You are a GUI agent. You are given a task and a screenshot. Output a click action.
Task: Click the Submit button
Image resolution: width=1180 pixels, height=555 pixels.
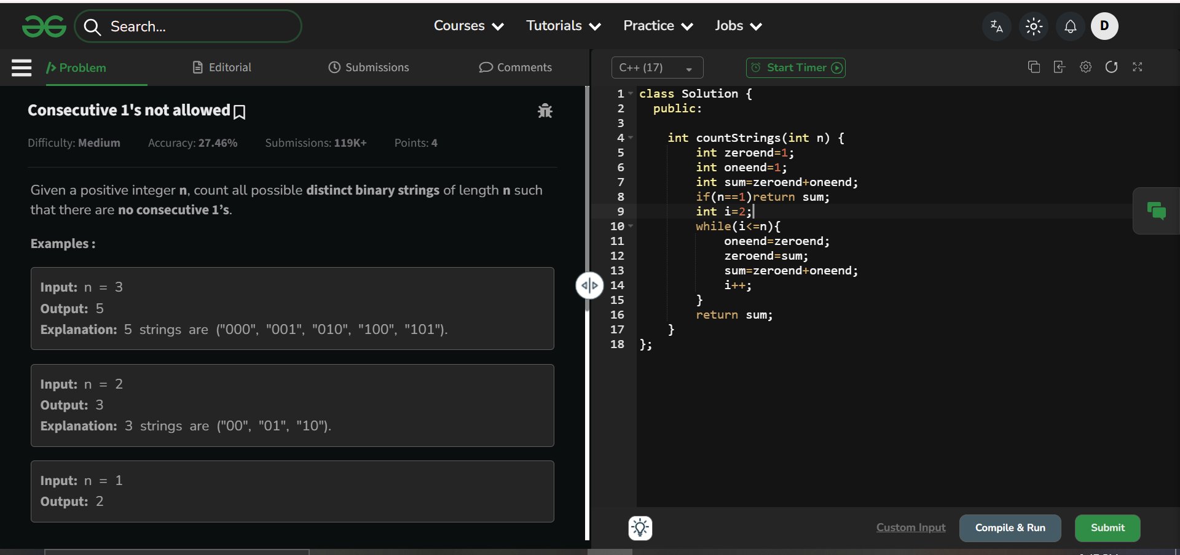point(1107,528)
